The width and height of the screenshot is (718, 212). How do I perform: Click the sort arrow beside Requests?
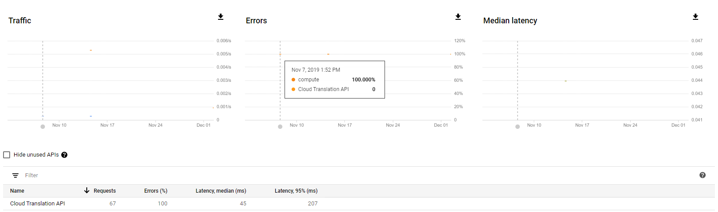click(x=87, y=190)
